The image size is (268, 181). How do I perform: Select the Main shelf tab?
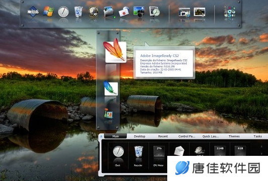(x=116, y=136)
